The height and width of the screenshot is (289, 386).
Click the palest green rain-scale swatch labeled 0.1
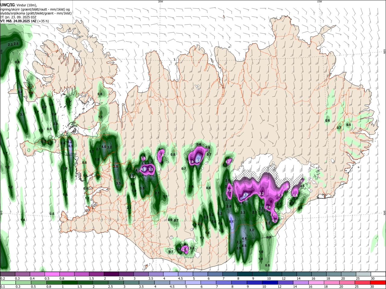pyautogui.click(x=8, y=283)
